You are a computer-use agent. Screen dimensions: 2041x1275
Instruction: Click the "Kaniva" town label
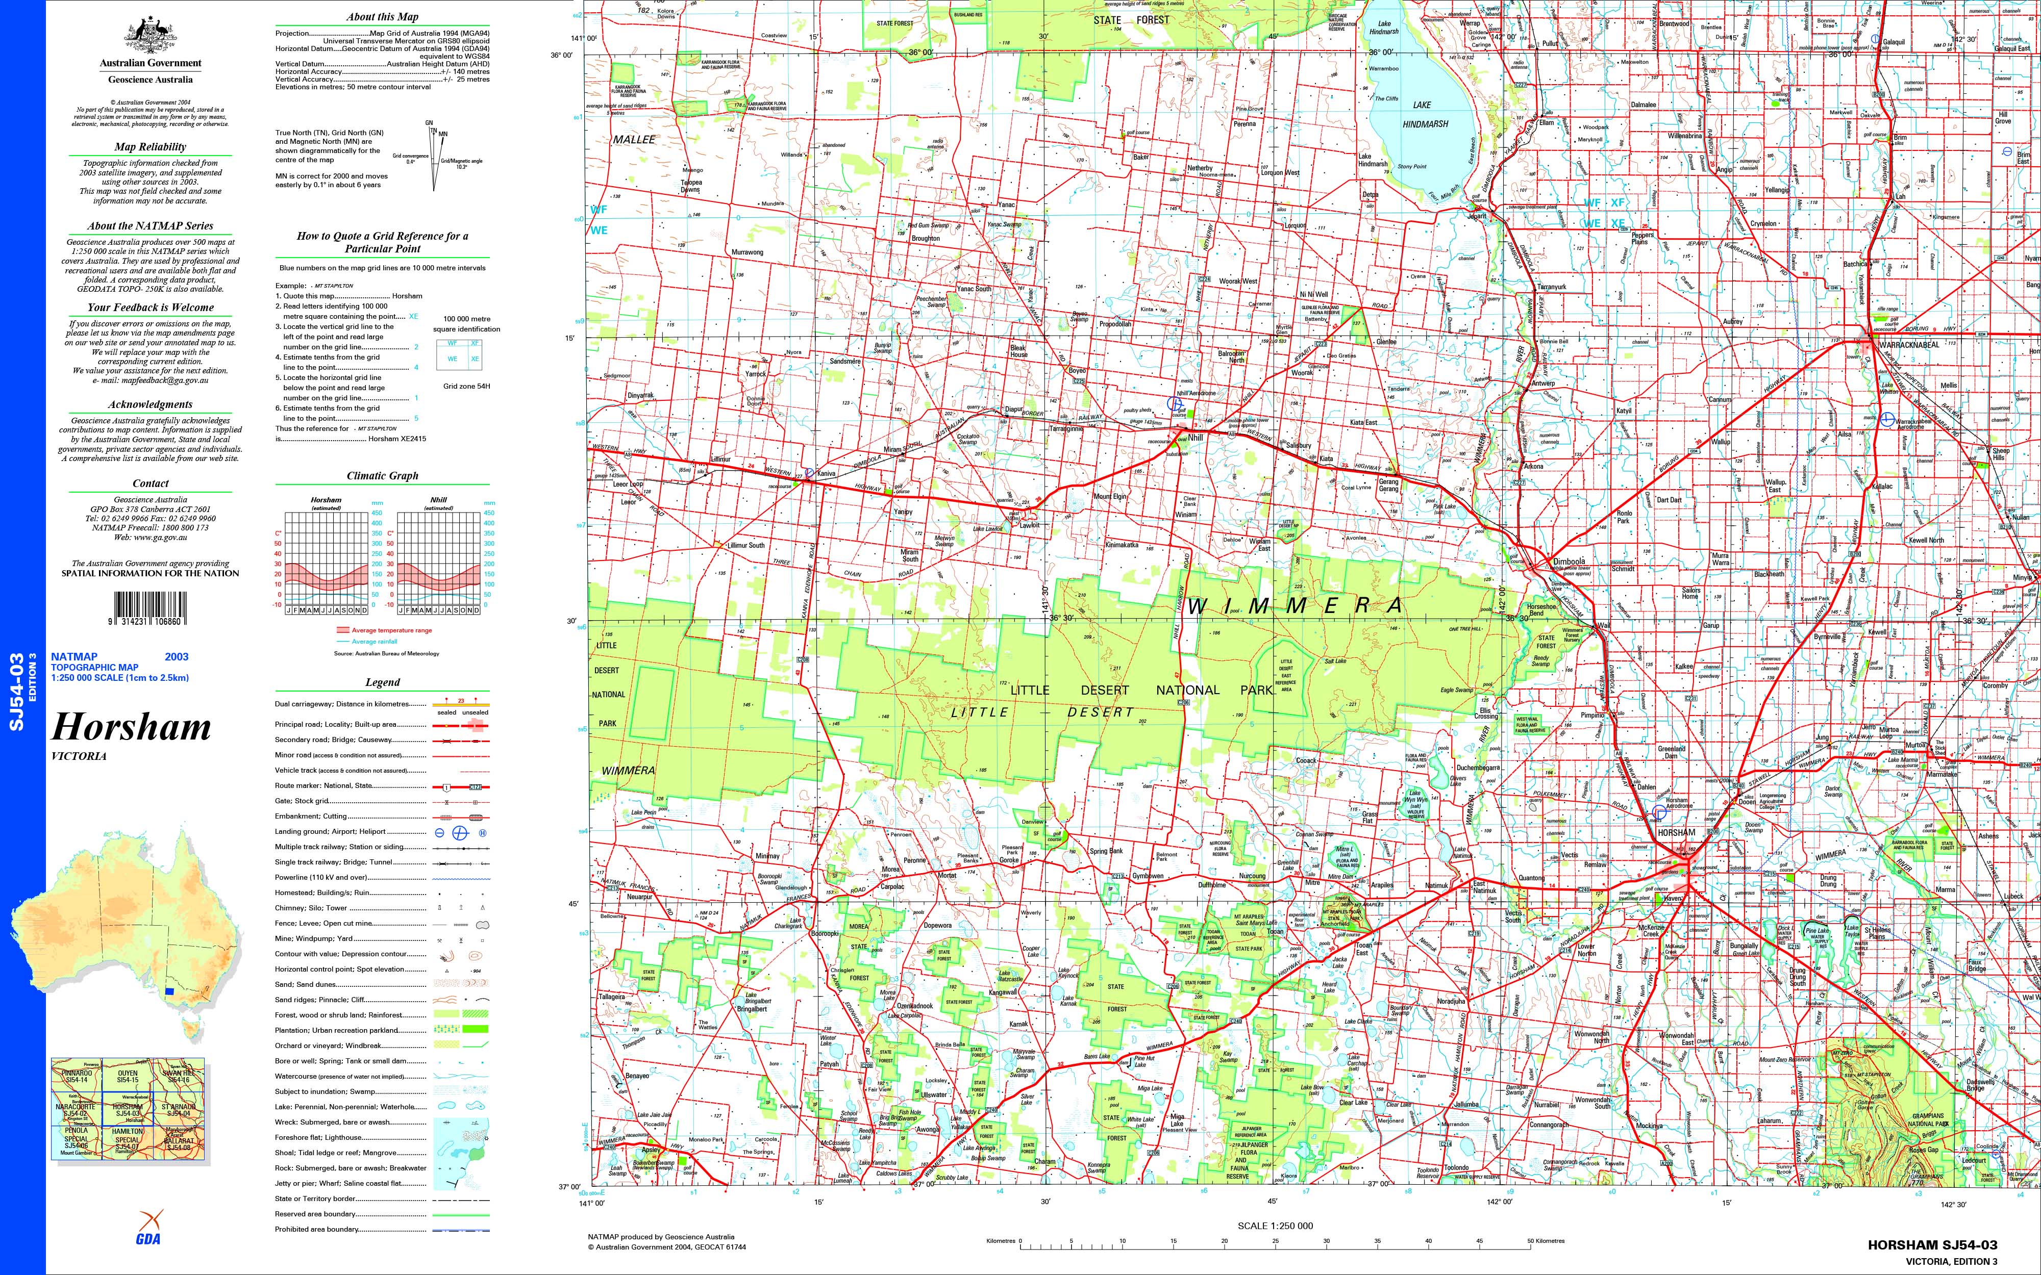click(x=827, y=474)
